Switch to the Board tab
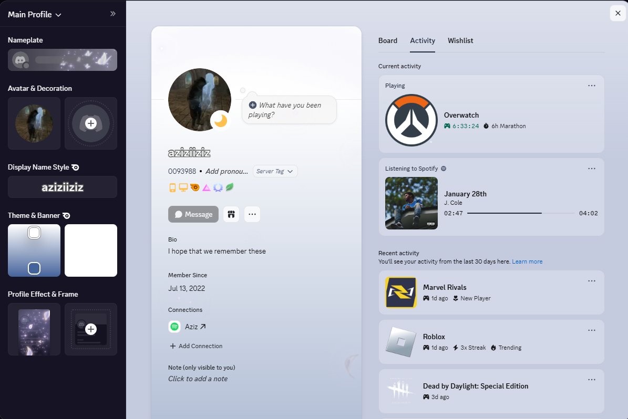 (388, 40)
